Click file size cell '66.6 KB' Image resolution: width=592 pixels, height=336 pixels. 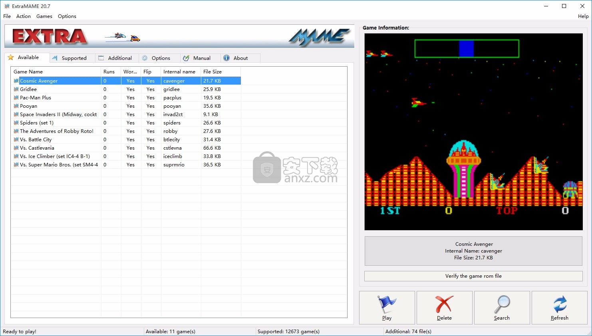212,148
